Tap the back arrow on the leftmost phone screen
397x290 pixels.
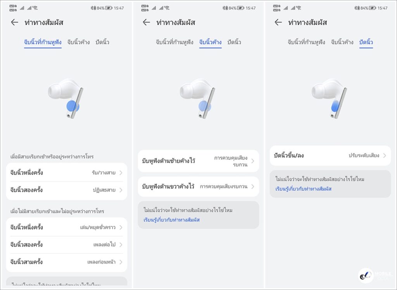14,22
